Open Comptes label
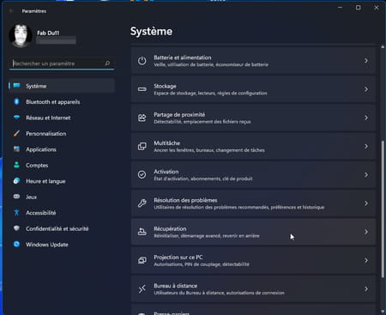The image size is (386, 315). coord(37,166)
